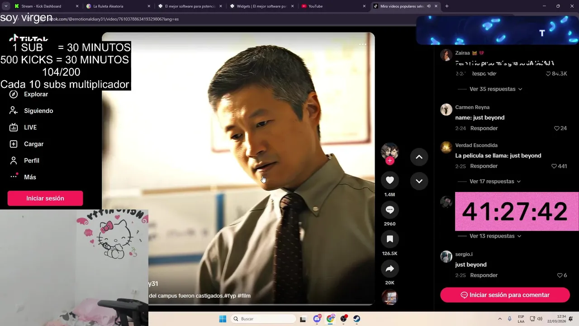Open Discord from taskbar
The height and width of the screenshot is (326, 579).
tap(317, 319)
